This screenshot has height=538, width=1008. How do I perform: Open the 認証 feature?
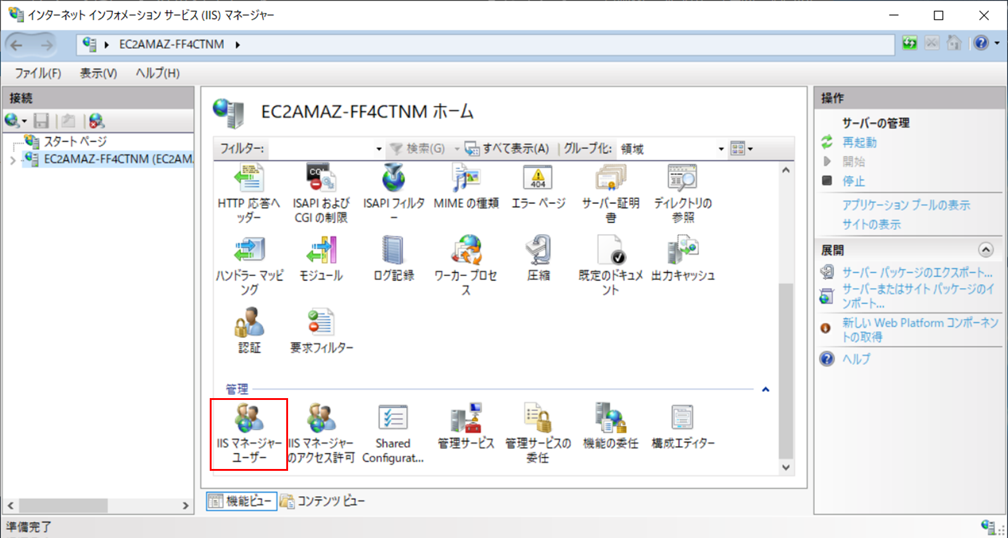(x=249, y=332)
